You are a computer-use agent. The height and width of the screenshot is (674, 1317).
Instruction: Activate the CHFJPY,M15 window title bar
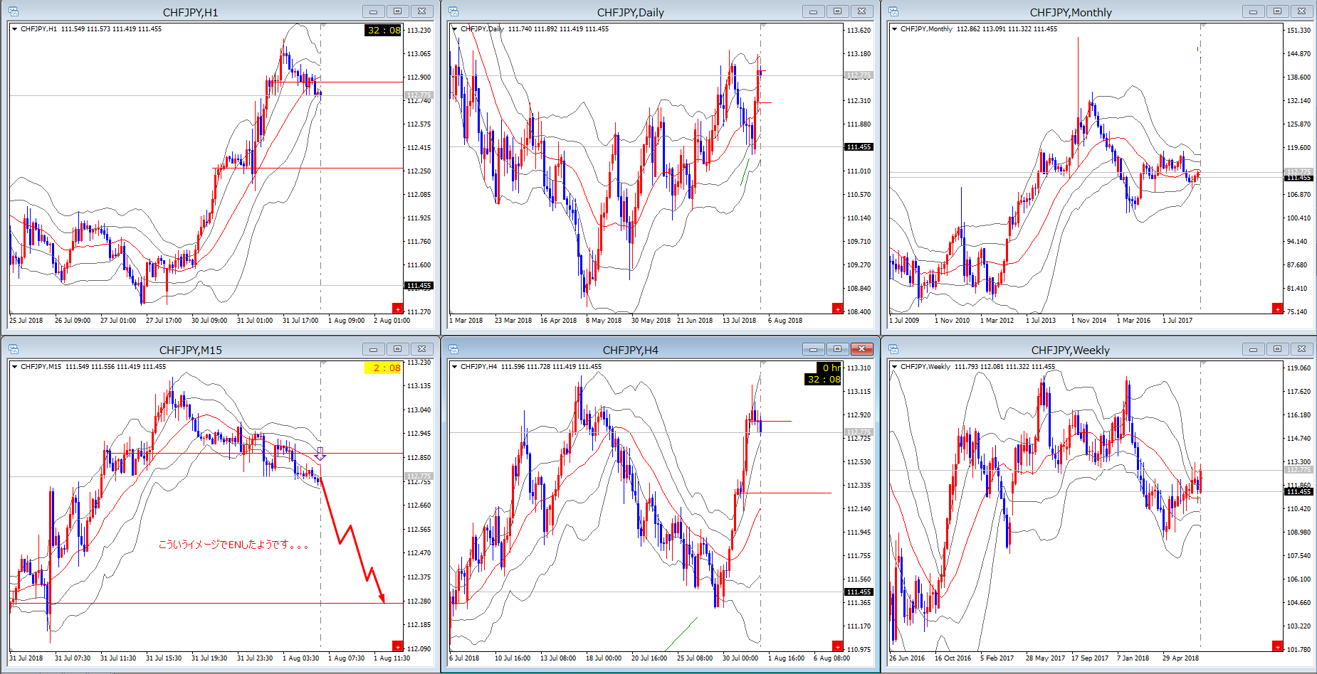[190, 350]
